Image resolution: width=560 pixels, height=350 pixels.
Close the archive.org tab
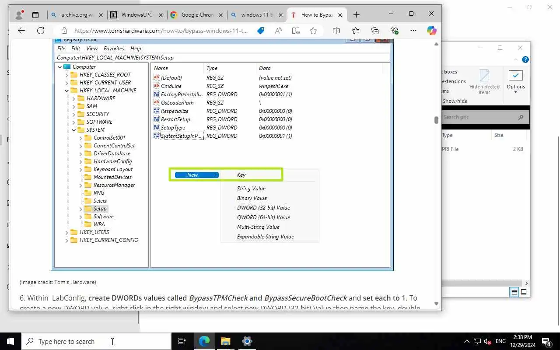click(x=101, y=15)
